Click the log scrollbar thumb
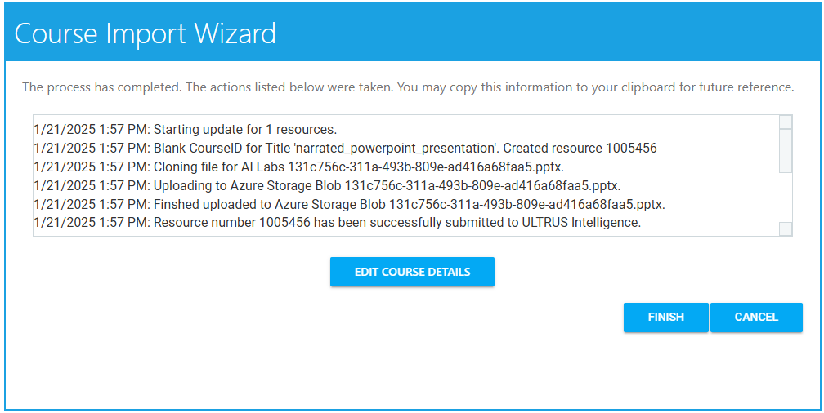 pyautogui.click(x=786, y=151)
